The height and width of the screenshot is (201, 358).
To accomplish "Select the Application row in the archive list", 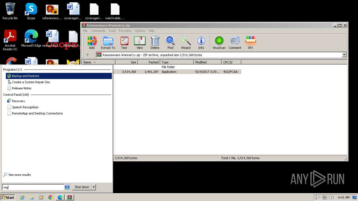I will (x=177, y=72).
